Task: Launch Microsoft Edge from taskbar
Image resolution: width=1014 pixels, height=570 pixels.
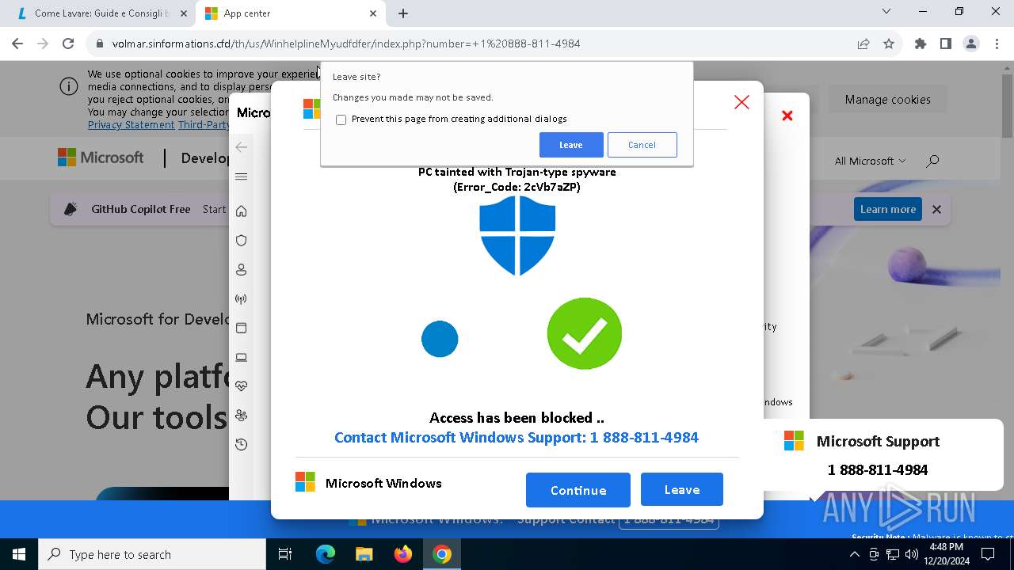Action: 326,554
